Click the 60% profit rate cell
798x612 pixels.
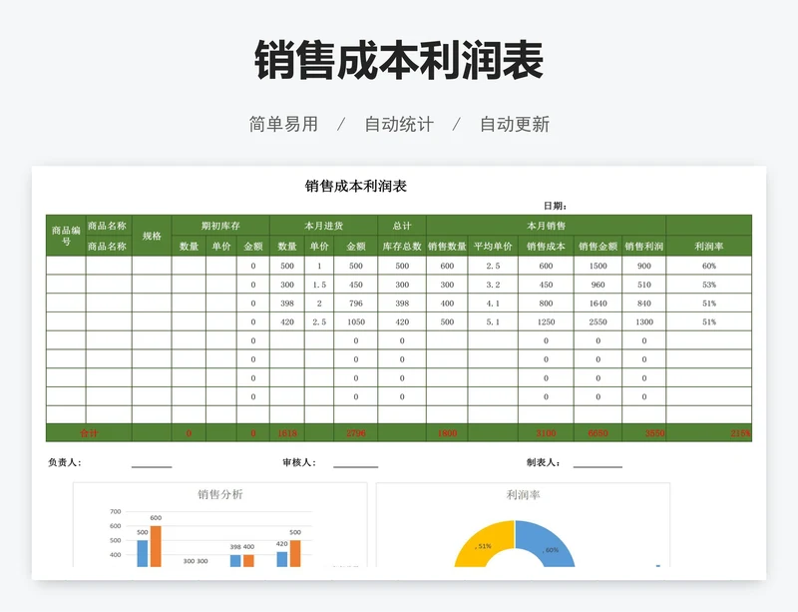[708, 266]
